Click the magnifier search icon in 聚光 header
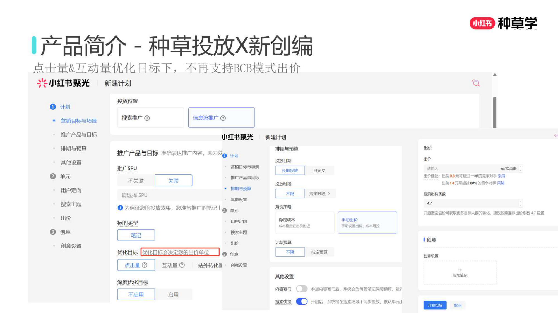The width and height of the screenshot is (558, 313). [476, 83]
